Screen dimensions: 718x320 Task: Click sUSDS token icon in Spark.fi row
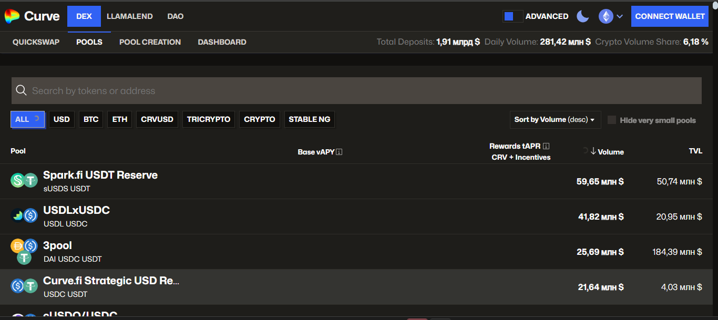[x=18, y=181]
